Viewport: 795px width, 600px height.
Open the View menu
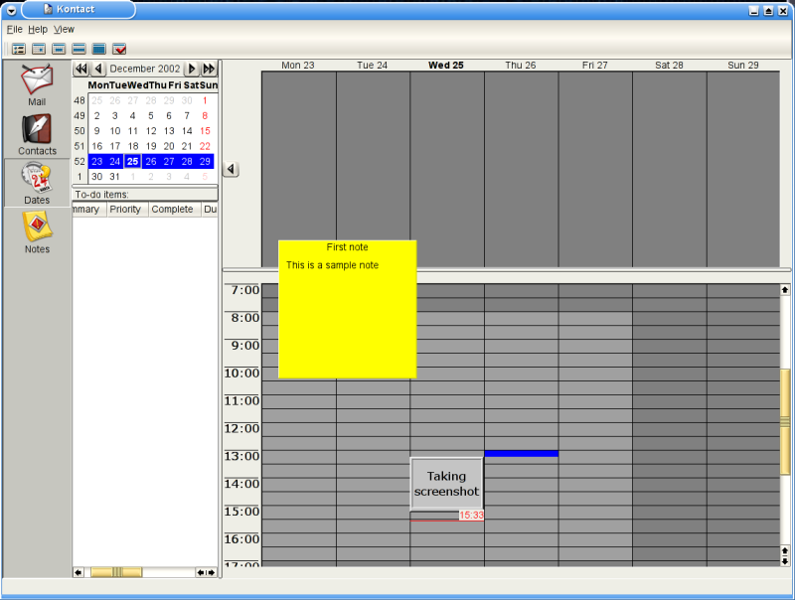pyautogui.click(x=64, y=30)
